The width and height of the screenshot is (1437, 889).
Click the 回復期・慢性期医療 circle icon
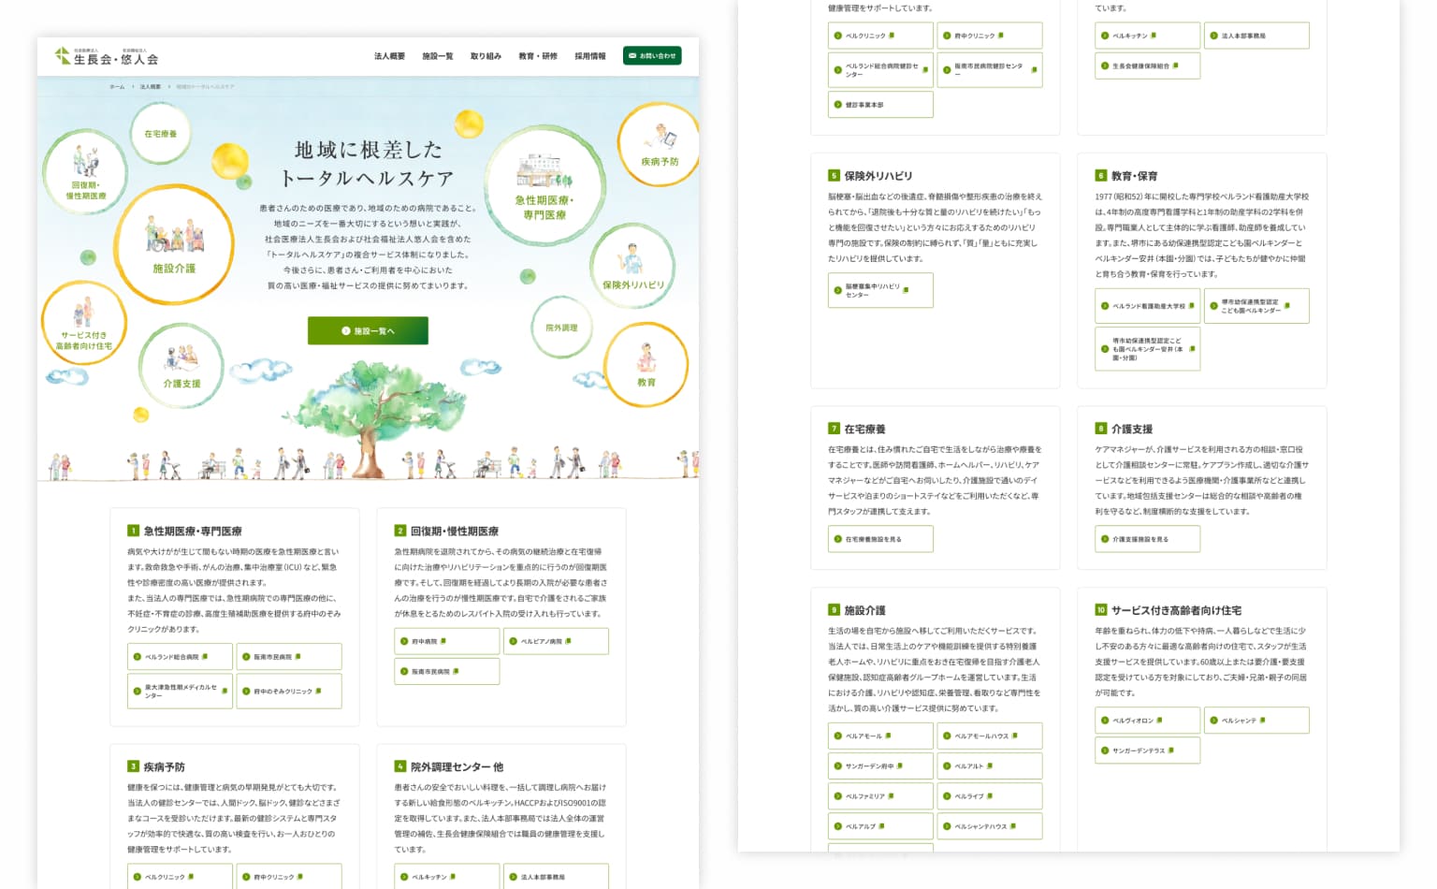tap(85, 173)
